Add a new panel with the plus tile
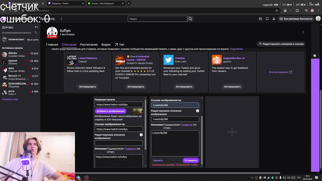 point(232,132)
